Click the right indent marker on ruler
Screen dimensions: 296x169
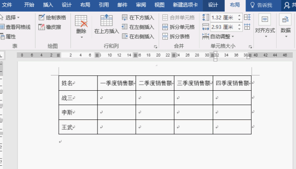pyautogui.click(x=248, y=57)
